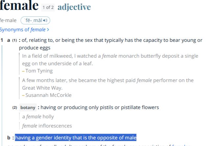Click the chevron after Synonyms of female
209x146 pixels.
click(x=48, y=30)
